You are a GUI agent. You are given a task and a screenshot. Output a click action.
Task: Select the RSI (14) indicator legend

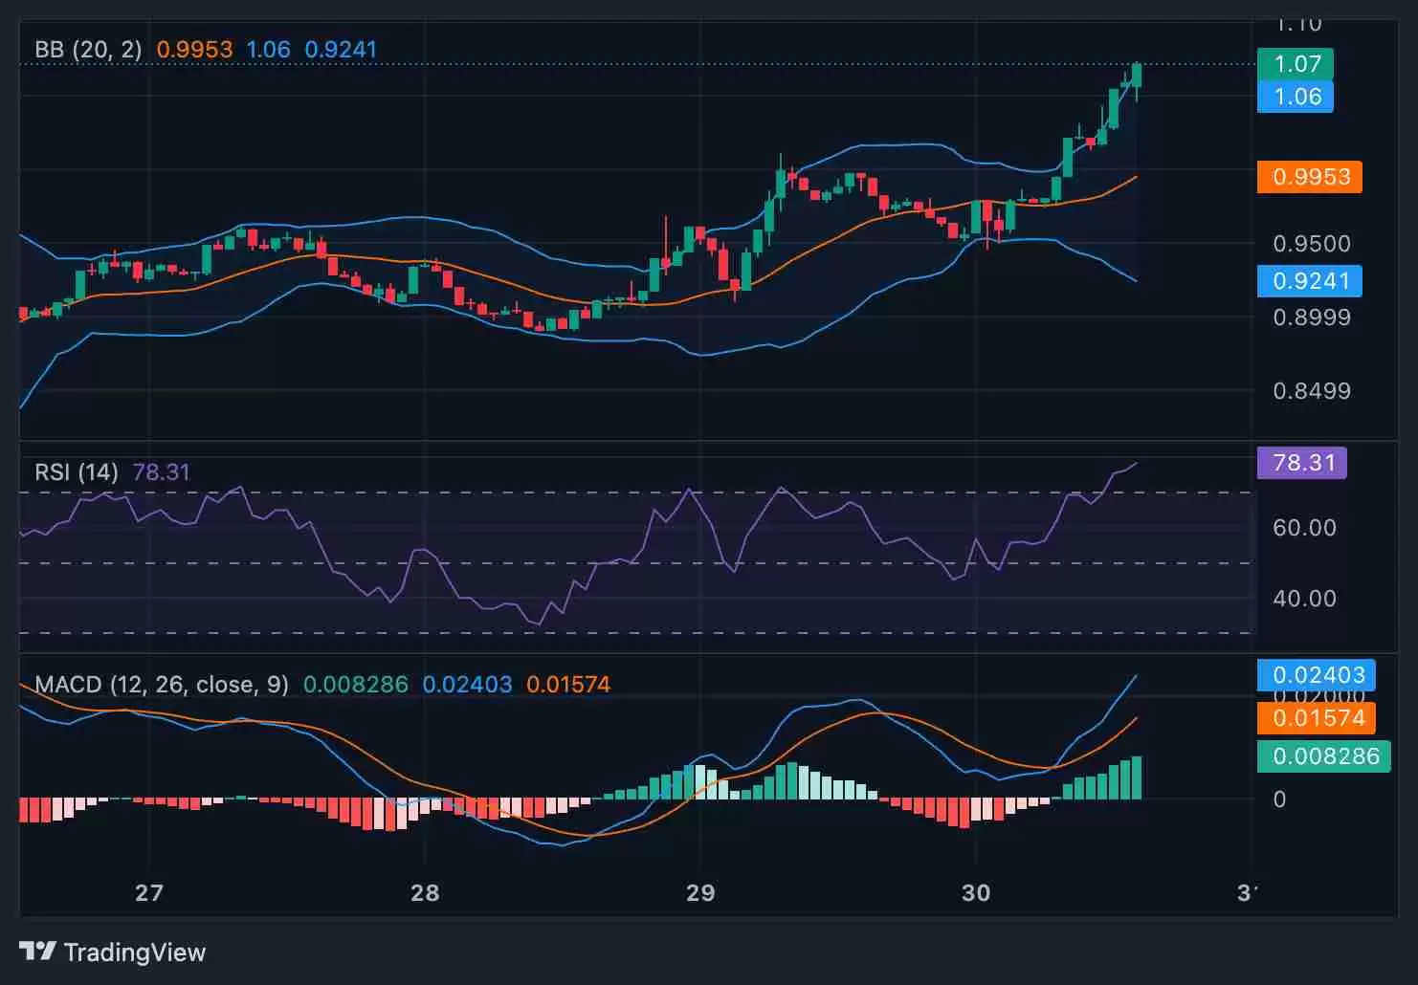[77, 472]
